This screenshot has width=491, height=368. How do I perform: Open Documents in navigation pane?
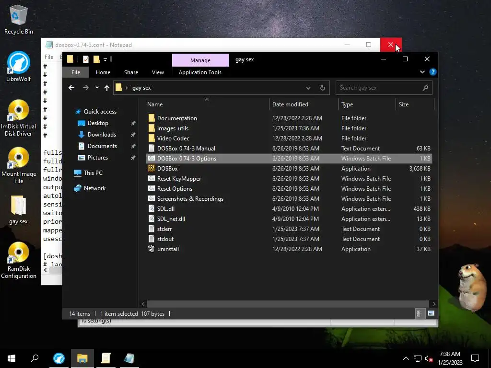click(102, 146)
